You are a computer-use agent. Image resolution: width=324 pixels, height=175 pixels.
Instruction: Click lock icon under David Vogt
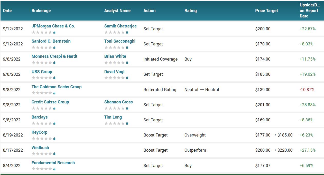(127, 78)
